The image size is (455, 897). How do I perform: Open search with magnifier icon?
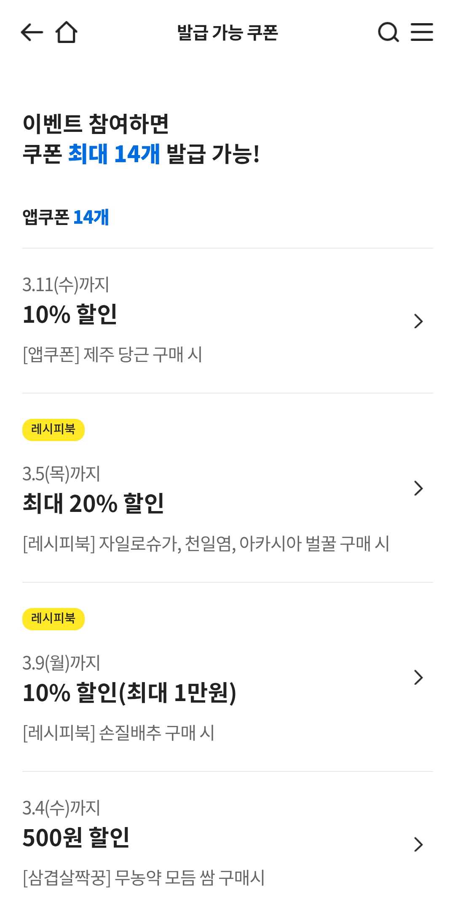388,32
